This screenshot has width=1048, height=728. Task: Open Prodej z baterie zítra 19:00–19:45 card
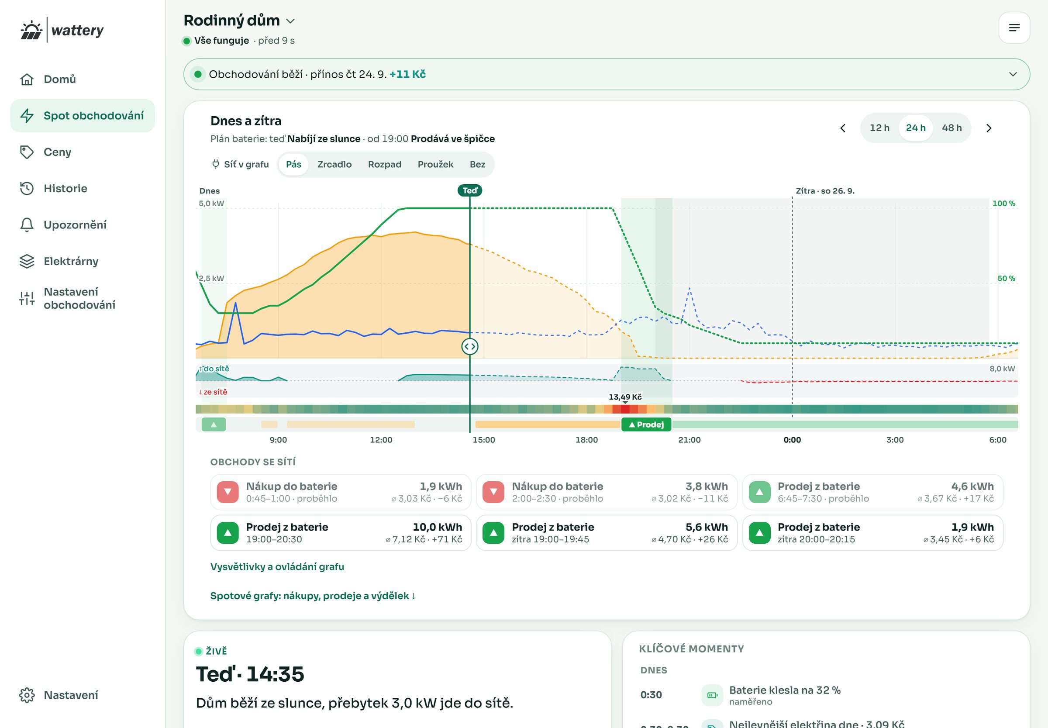[606, 533]
